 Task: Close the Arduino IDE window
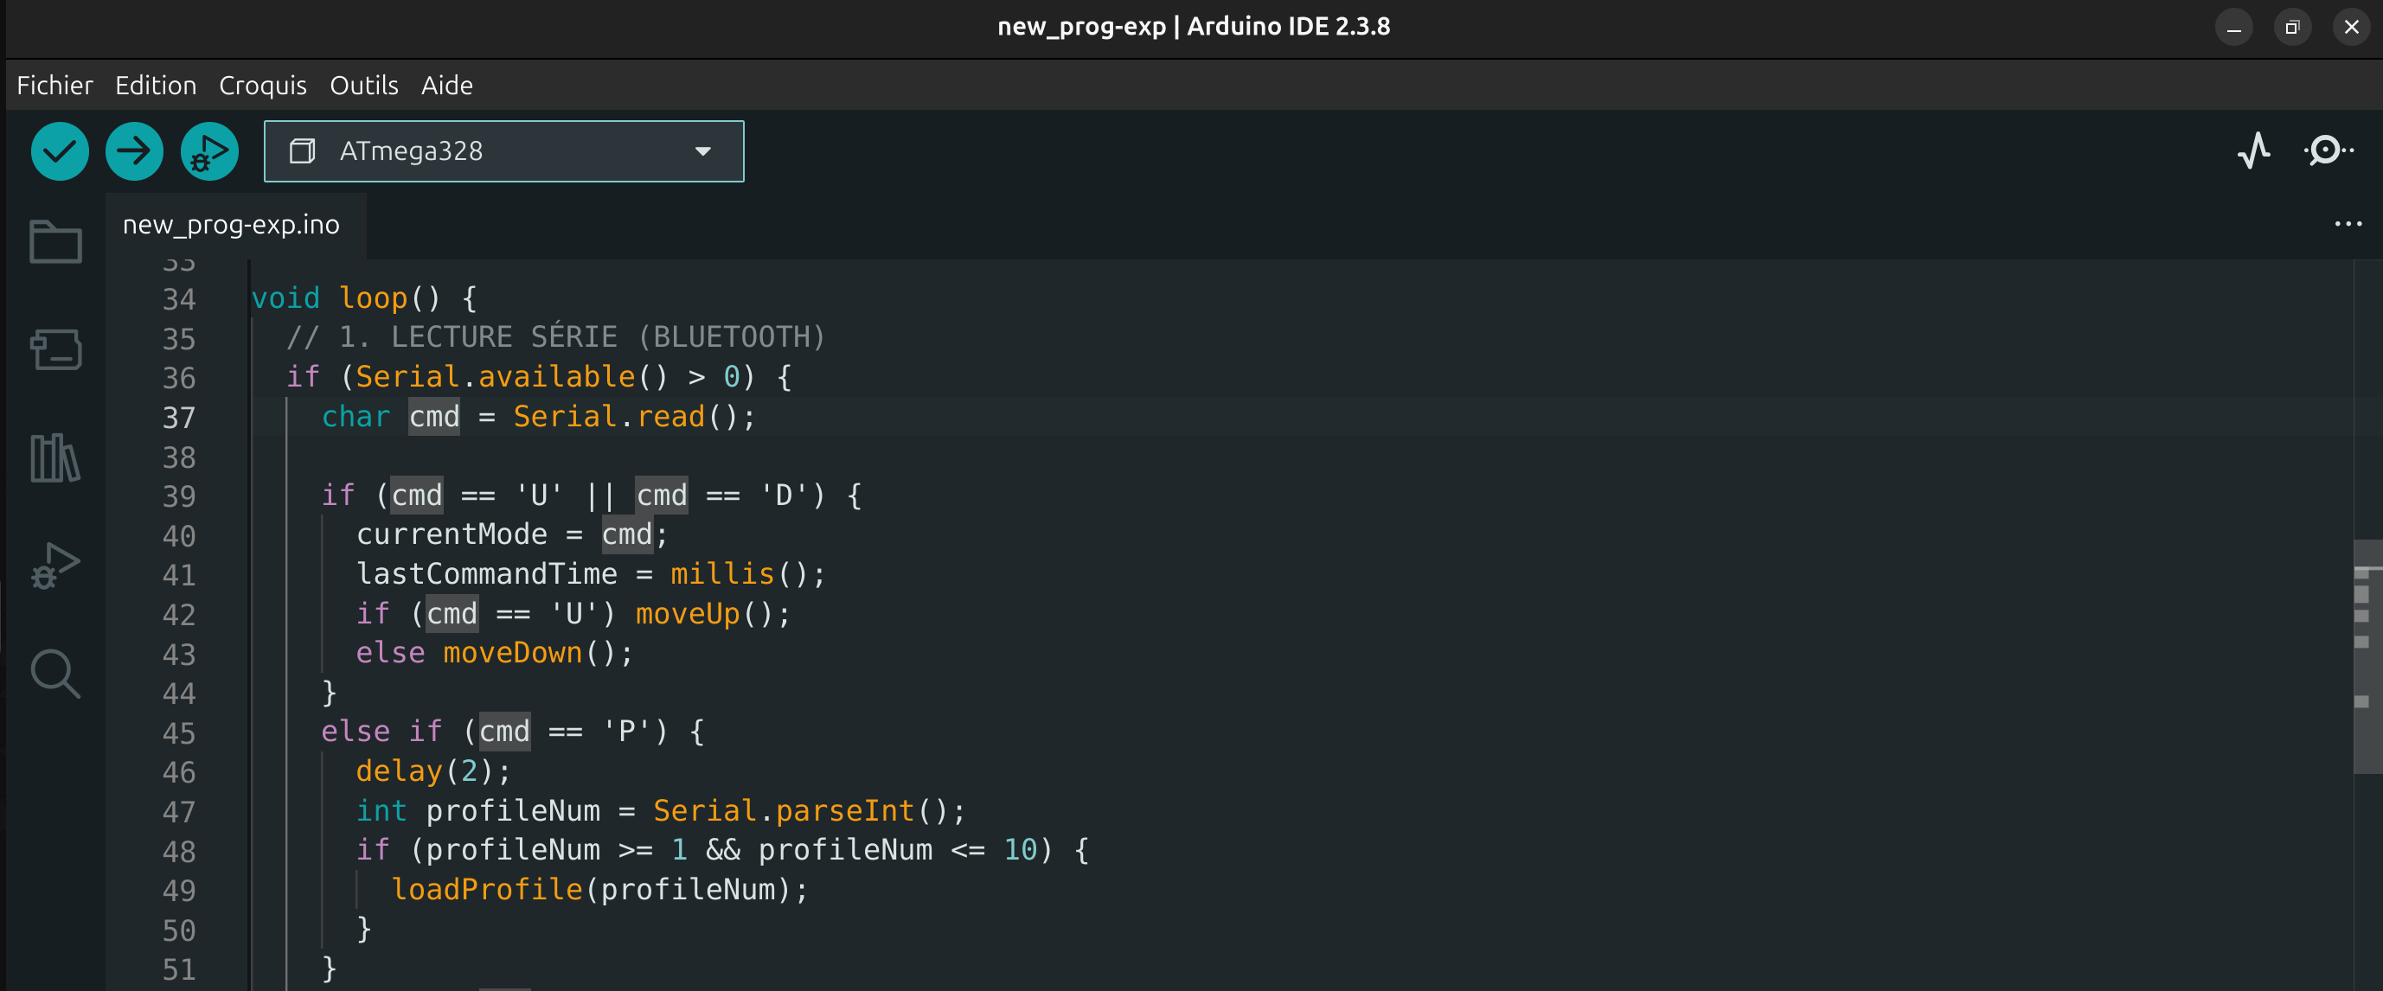[2351, 28]
